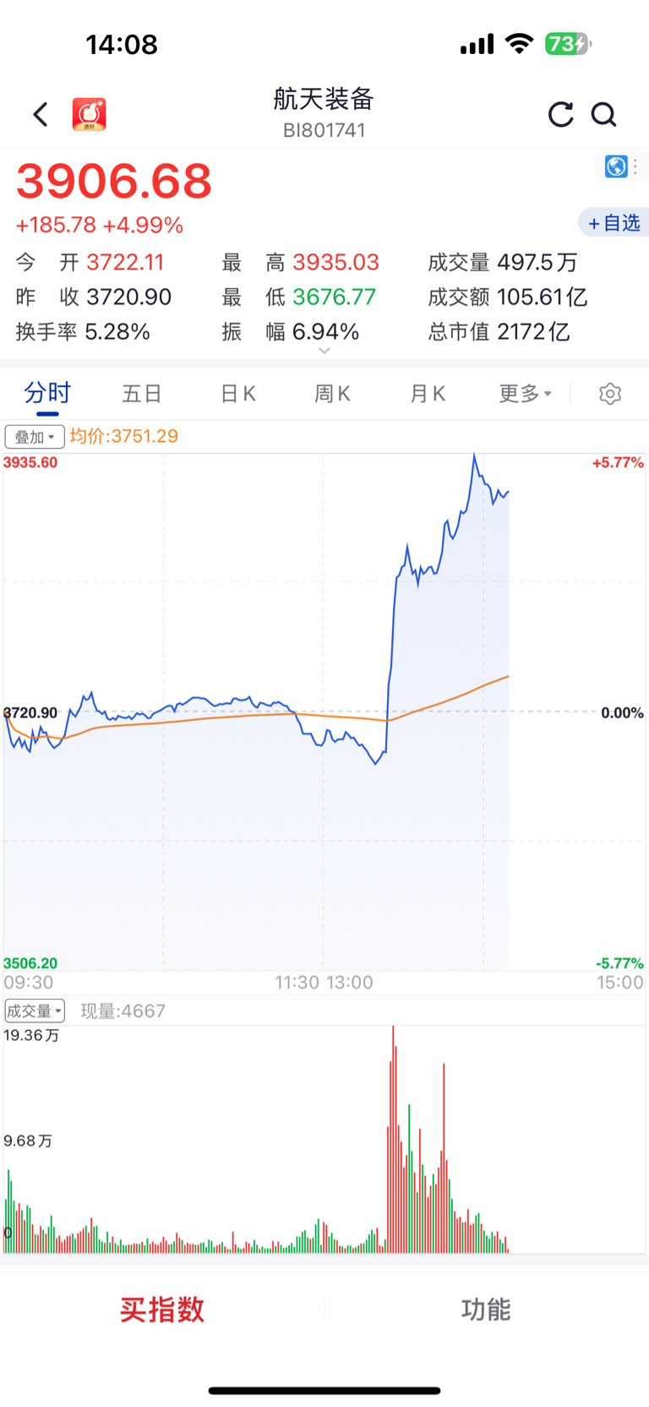Switch to the 日K tab

237,394
